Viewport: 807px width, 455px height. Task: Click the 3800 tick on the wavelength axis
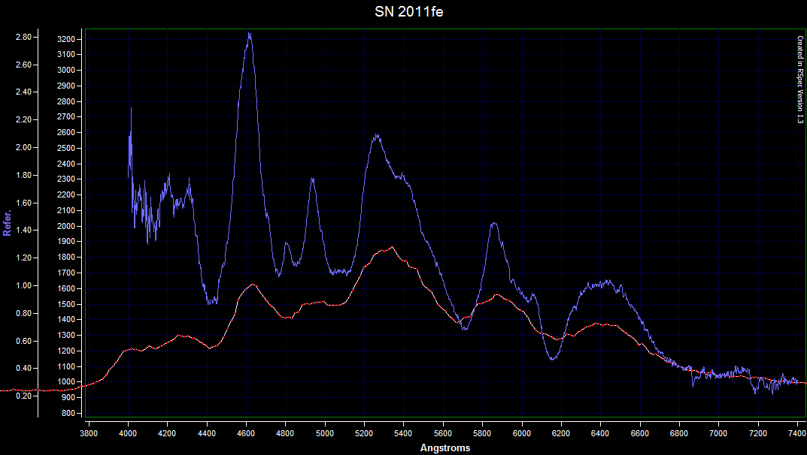(89, 435)
